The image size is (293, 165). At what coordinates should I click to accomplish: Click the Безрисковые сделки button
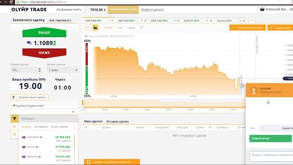click(29, 97)
